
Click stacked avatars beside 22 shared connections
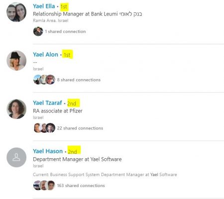coord(44,128)
